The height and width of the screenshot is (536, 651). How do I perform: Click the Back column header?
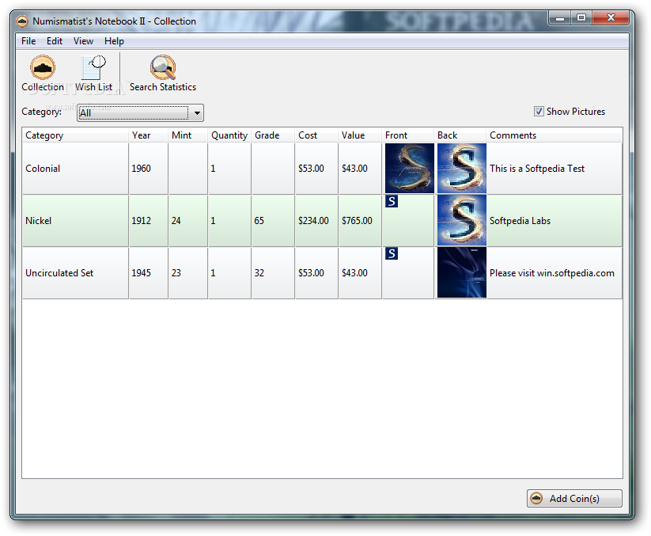[x=460, y=135]
